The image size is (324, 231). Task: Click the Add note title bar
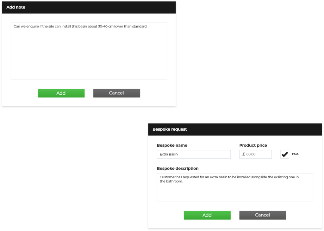coord(89,7)
